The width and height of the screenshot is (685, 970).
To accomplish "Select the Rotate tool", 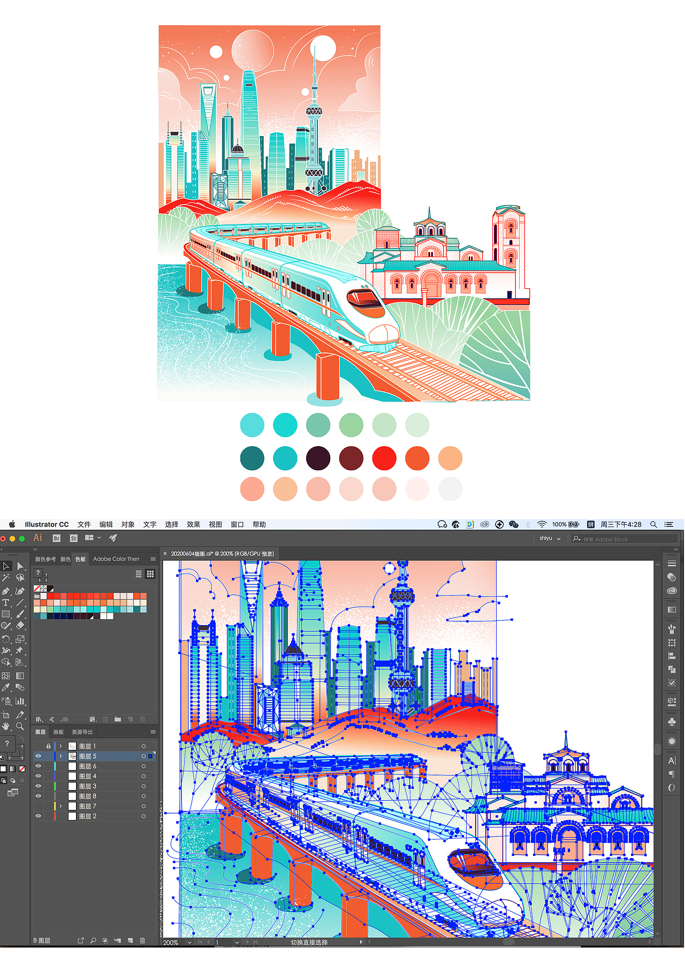I will 6,639.
